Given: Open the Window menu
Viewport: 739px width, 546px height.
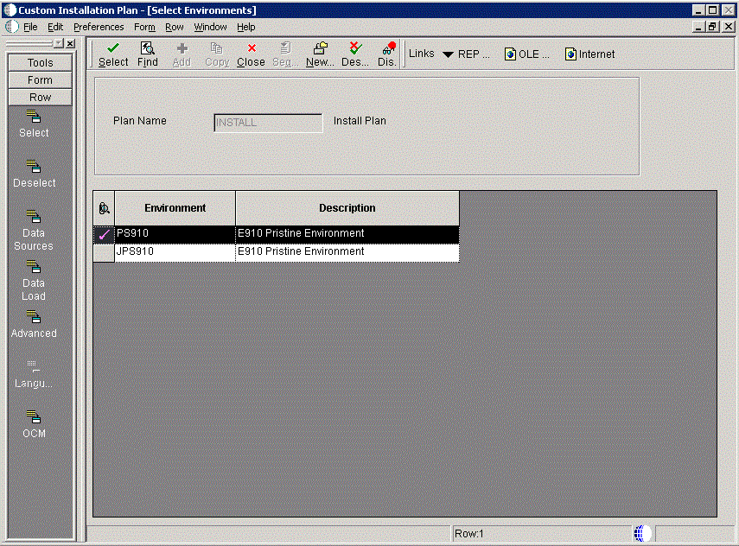Looking at the screenshot, I should click(210, 27).
